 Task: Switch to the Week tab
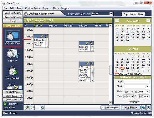pos(133,14)
